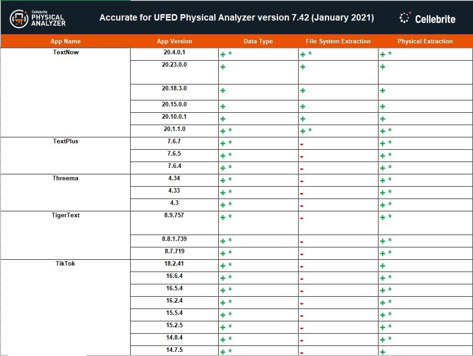Select the Physical Extraction column header
This screenshot has height=356, width=473.
pyautogui.click(x=425, y=41)
